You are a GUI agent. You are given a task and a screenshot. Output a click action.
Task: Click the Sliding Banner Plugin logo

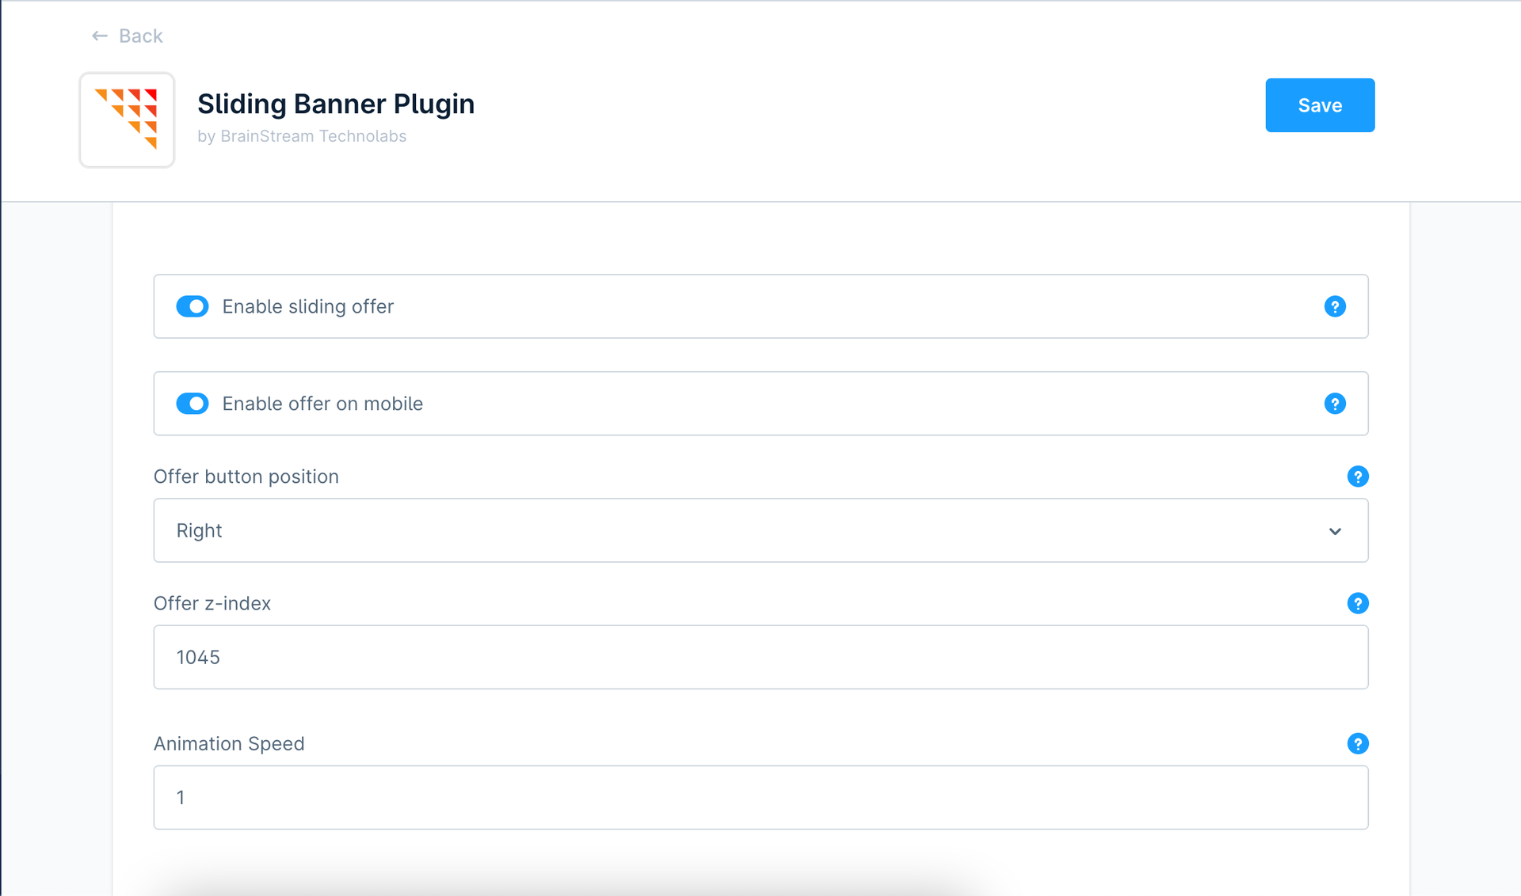coord(127,120)
